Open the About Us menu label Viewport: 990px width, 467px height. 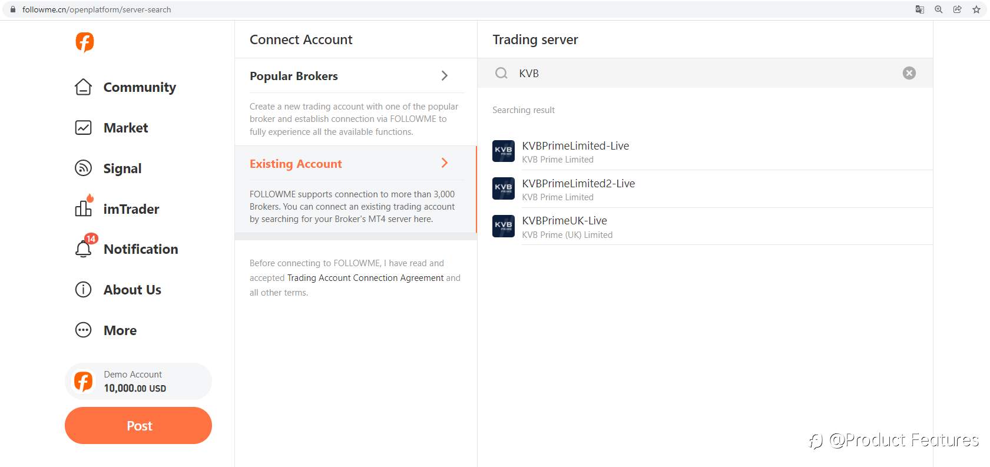coord(133,290)
